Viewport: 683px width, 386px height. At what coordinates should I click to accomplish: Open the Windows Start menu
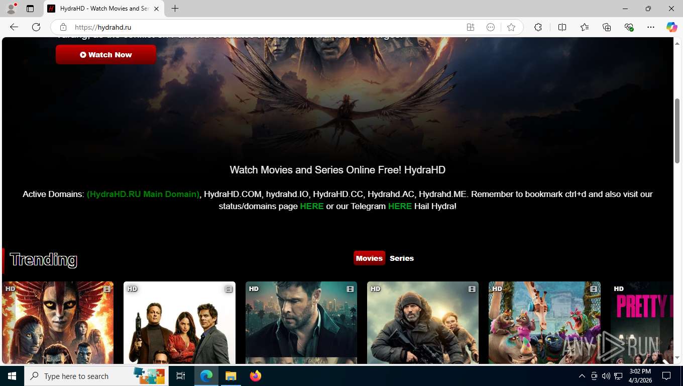pos(12,376)
